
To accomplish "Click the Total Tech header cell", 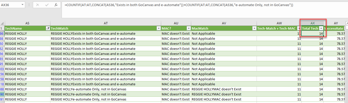I will coord(313,28).
